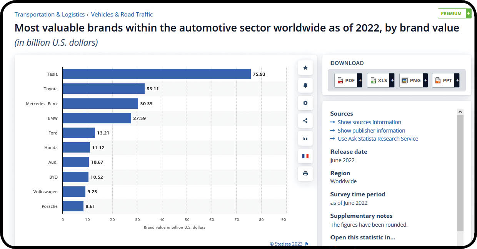Click the Sources heading

point(342,114)
